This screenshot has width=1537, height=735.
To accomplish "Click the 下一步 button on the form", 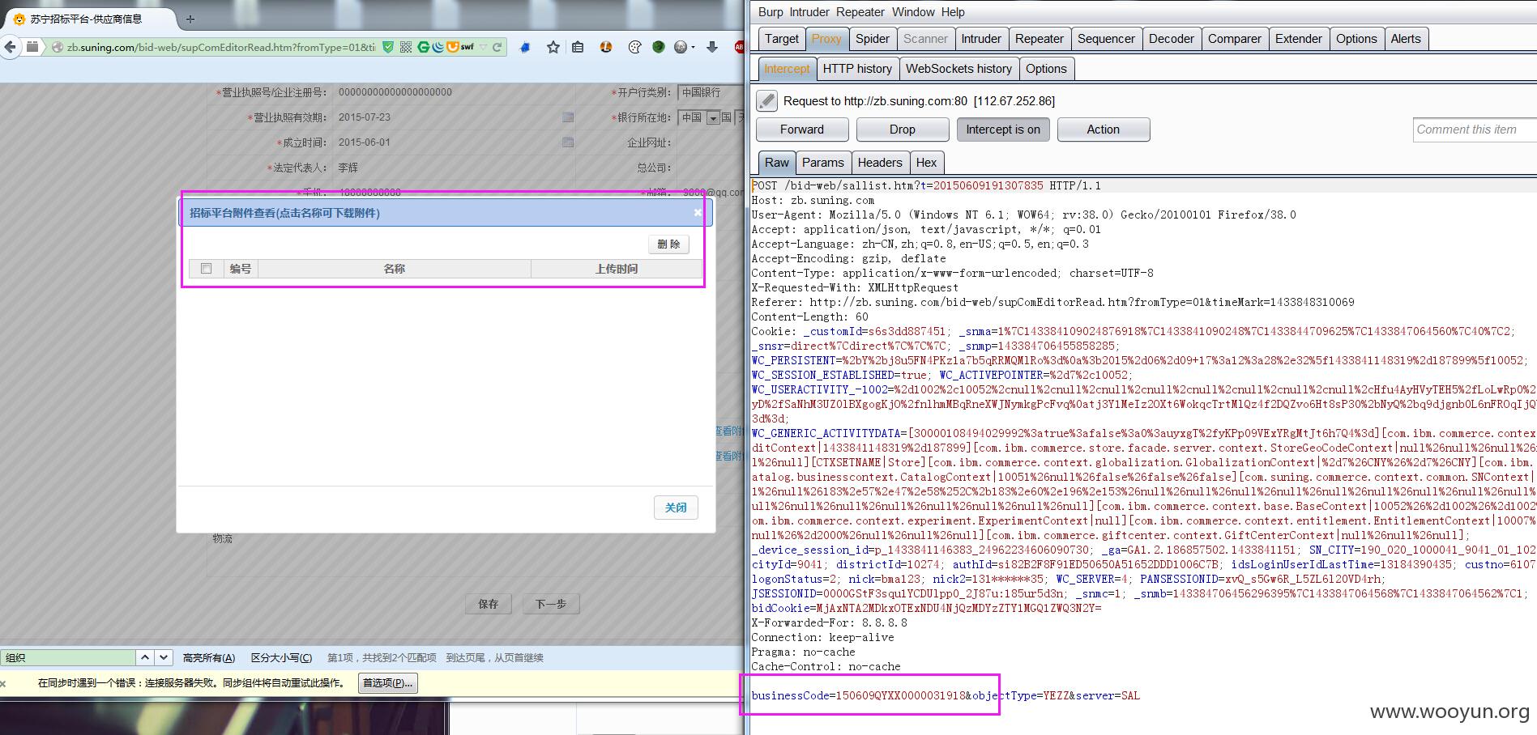I will click(x=550, y=604).
